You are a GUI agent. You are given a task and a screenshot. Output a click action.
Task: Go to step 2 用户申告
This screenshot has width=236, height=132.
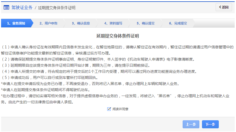[48, 23]
